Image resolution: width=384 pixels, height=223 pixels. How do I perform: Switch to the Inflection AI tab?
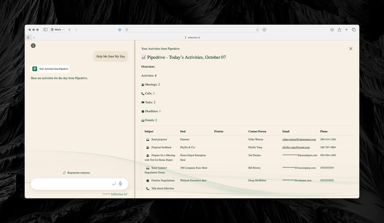[x=194, y=37]
